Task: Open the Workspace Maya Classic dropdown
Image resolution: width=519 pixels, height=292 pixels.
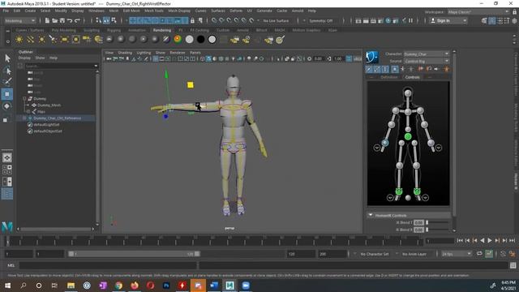Action: (x=478, y=12)
